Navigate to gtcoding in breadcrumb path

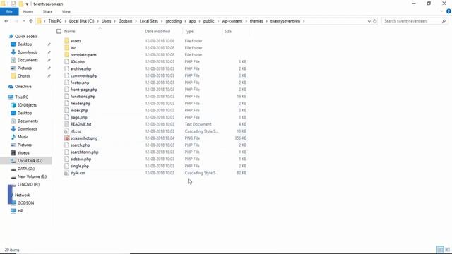tap(174, 21)
